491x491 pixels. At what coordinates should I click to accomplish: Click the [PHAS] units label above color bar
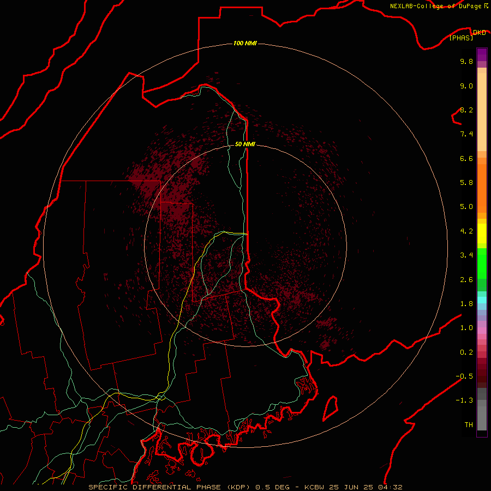coord(461,38)
